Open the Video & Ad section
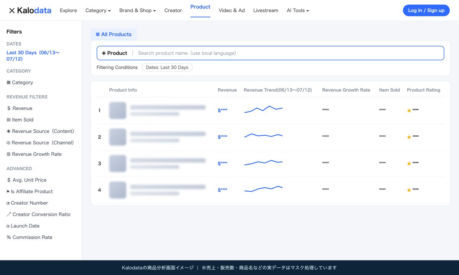This screenshot has height=275, width=459. [232, 10]
